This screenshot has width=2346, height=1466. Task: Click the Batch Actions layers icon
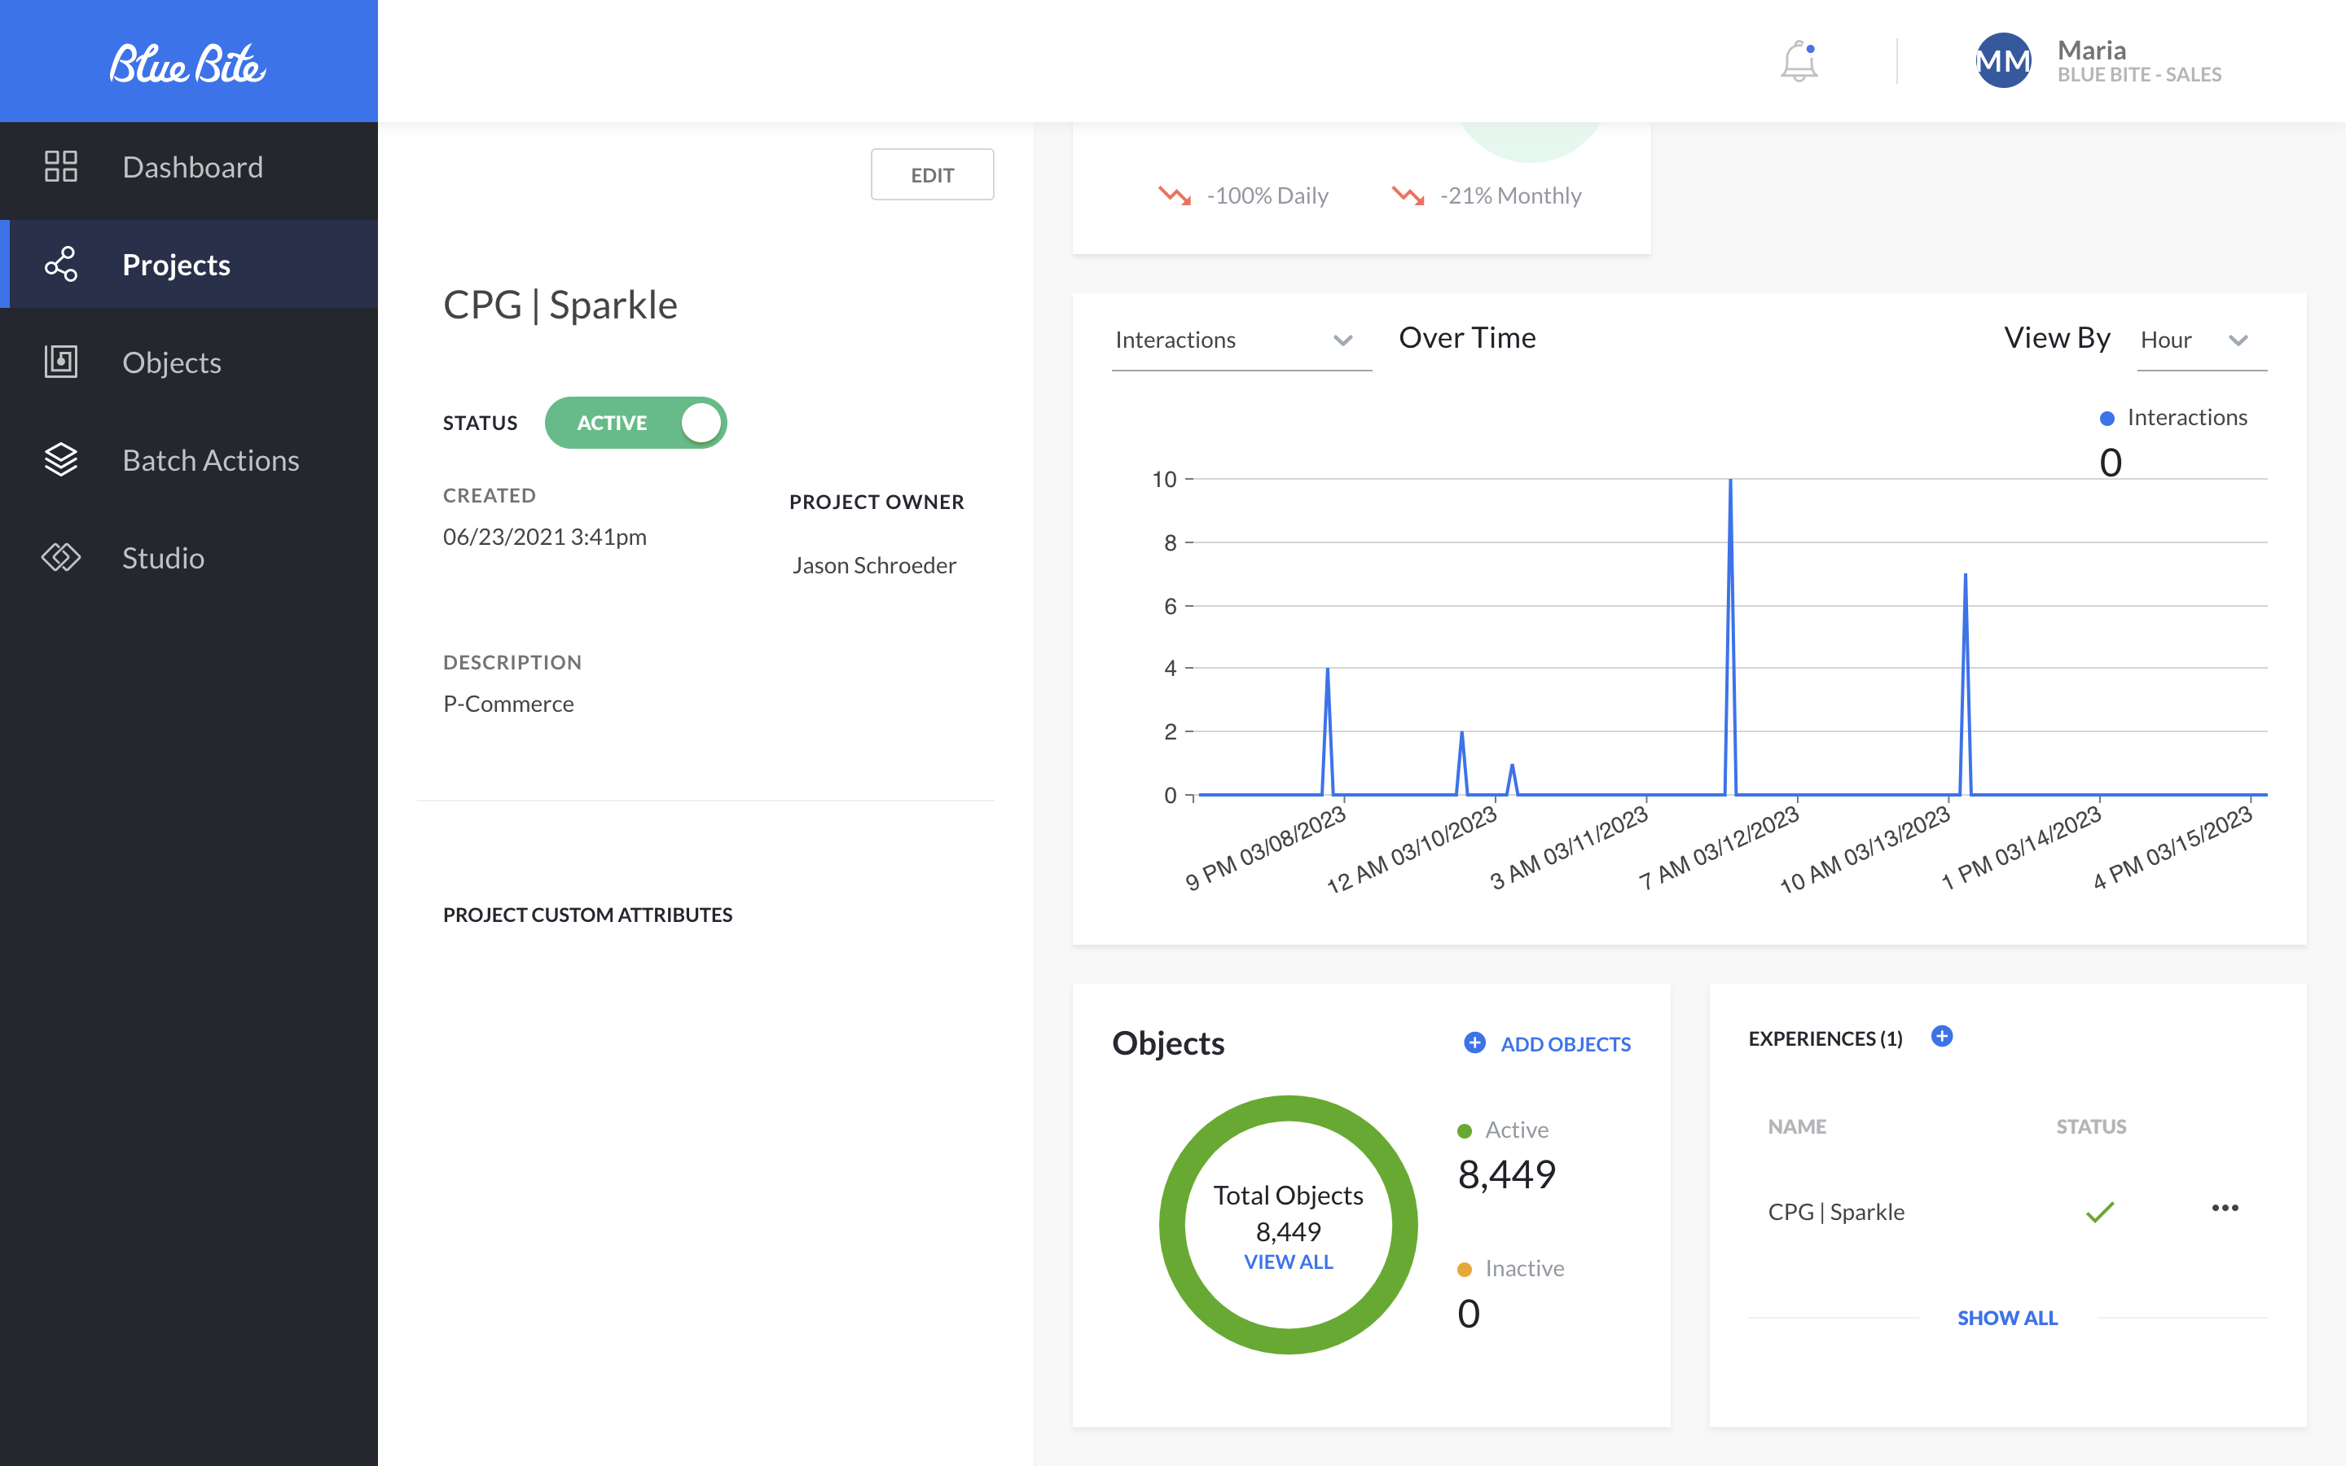pyautogui.click(x=60, y=459)
